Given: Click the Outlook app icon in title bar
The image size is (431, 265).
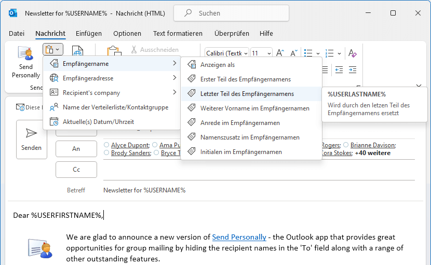Looking at the screenshot, I should coord(13,13).
